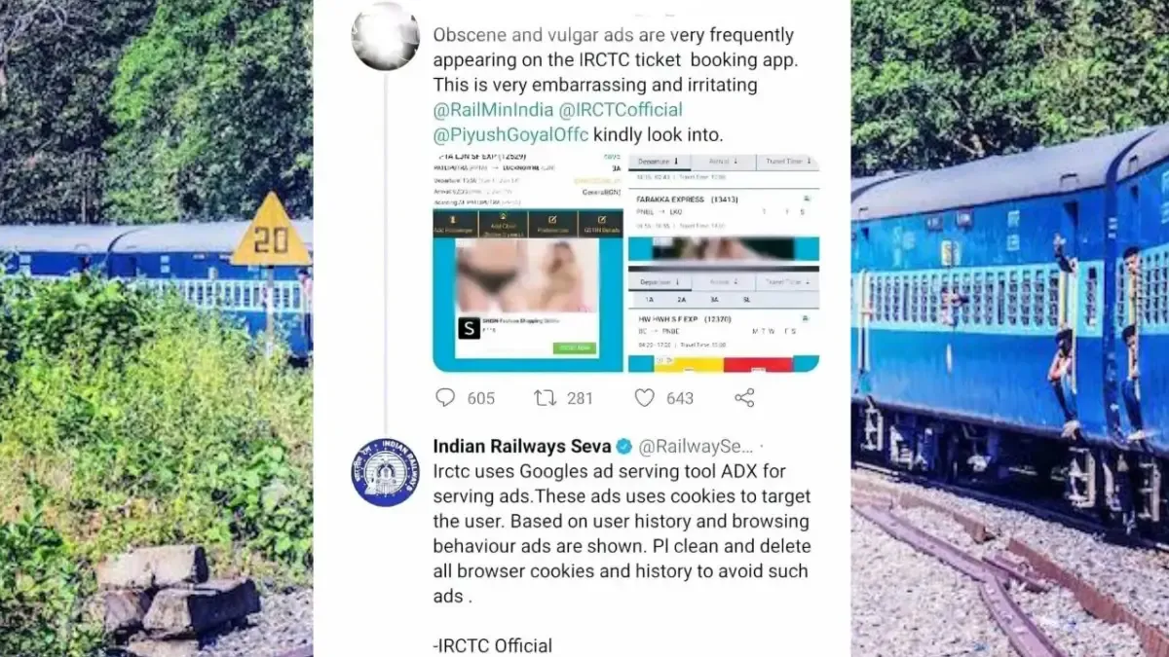
Task: Sort by the lower Arrival arrow tab
Action: (723, 282)
